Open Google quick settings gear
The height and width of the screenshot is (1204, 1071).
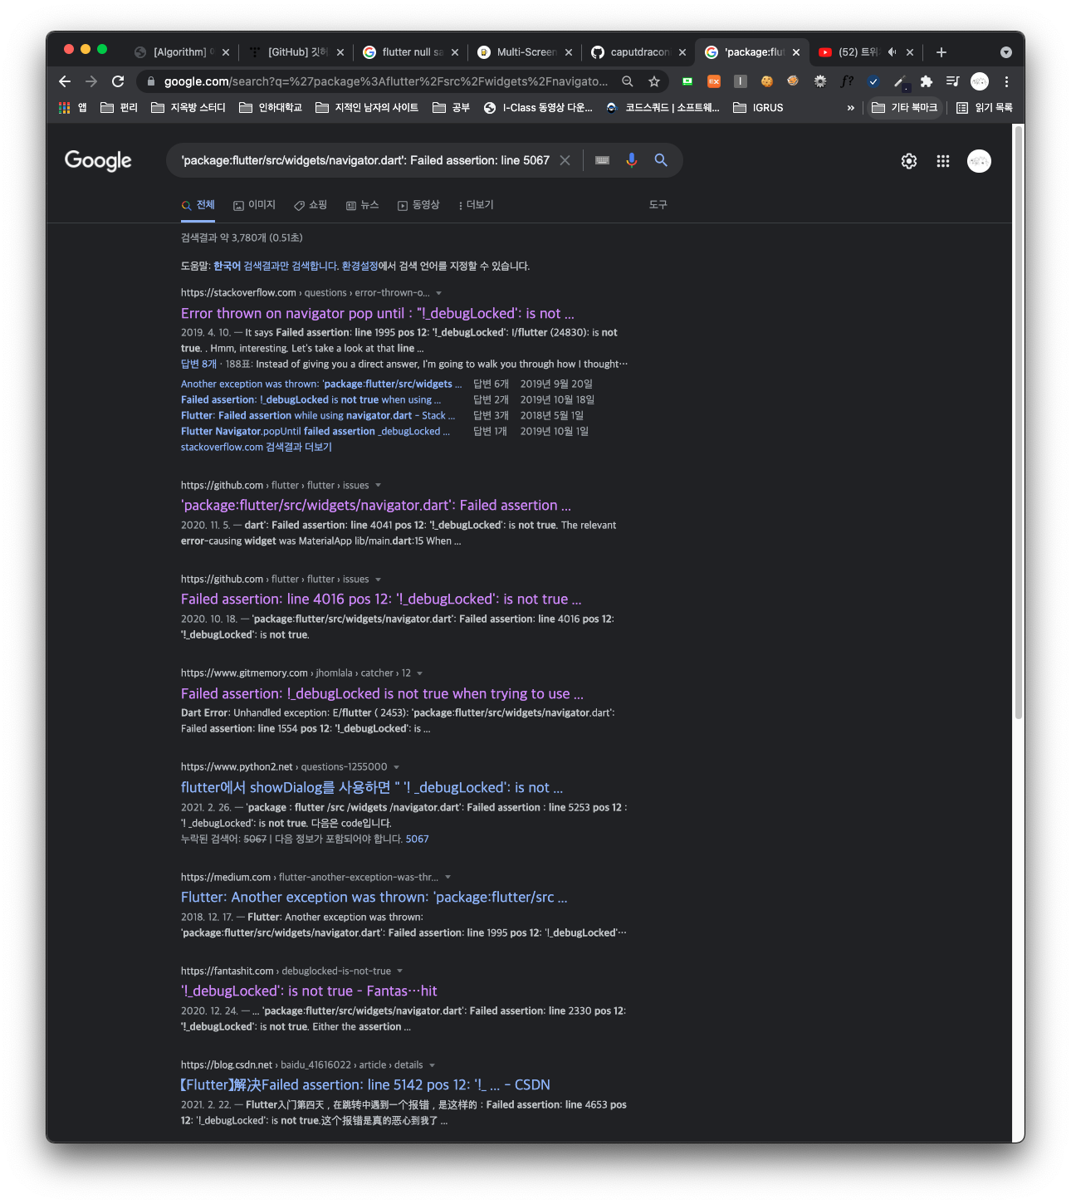tap(909, 161)
